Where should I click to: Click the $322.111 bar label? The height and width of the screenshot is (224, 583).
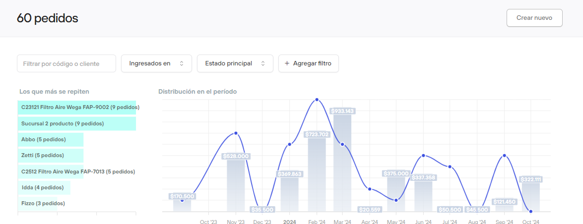[x=531, y=179]
